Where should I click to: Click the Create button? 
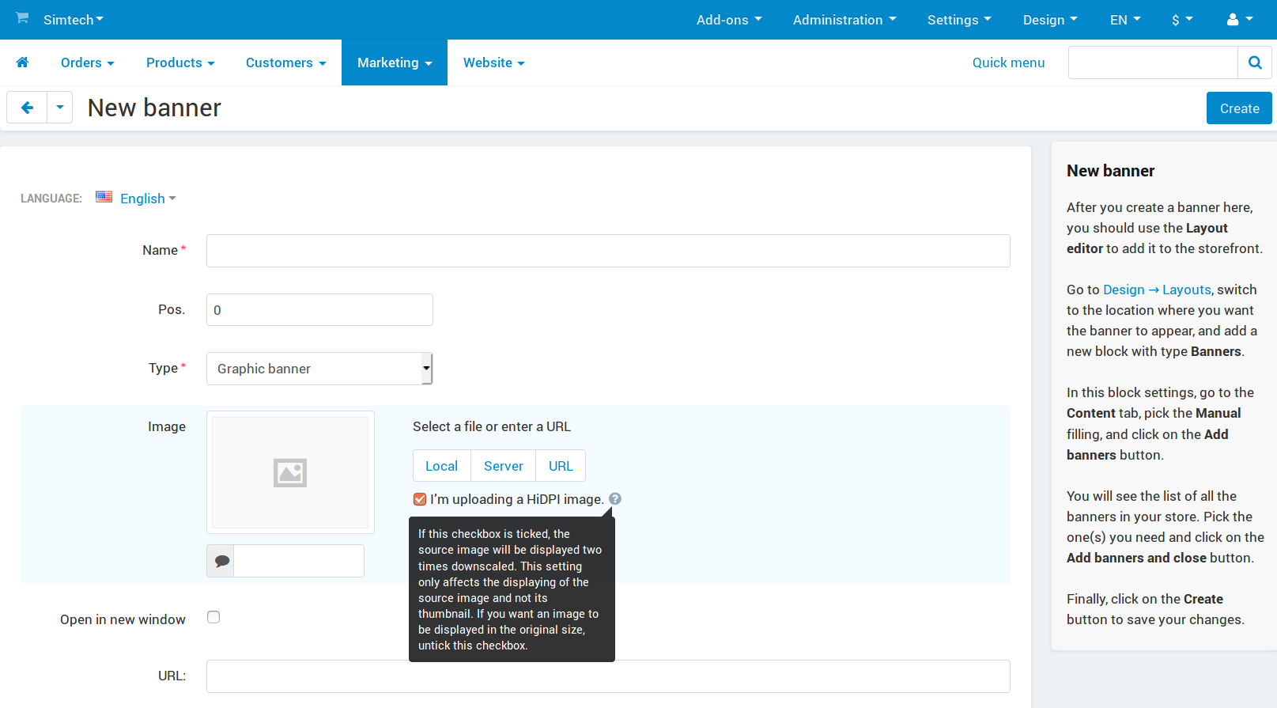pos(1239,108)
